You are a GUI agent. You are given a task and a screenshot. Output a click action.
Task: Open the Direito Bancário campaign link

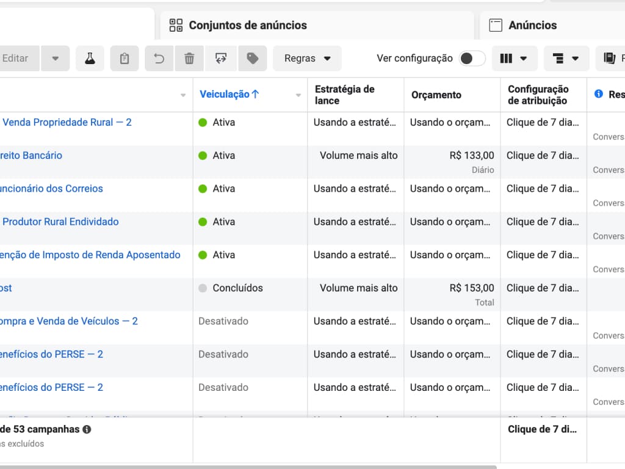click(x=31, y=156)
